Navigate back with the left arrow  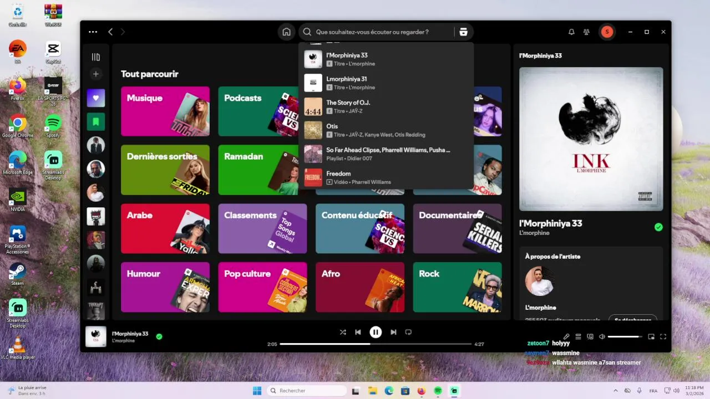coord(110,32)
